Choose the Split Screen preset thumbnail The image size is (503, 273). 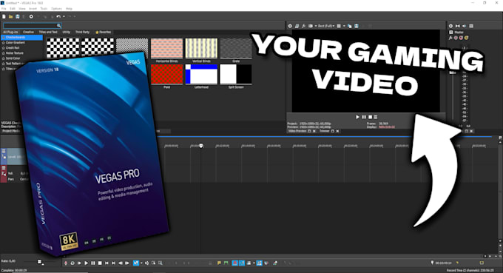[236, 75]
